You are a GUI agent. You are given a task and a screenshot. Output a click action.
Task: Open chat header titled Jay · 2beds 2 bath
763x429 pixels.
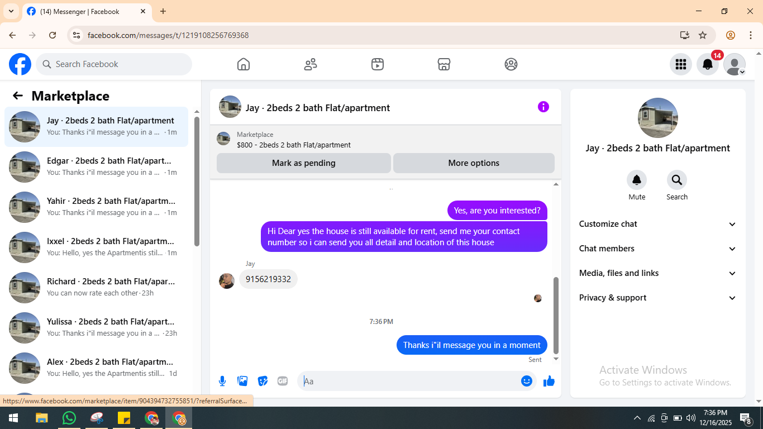click(318, 108)
